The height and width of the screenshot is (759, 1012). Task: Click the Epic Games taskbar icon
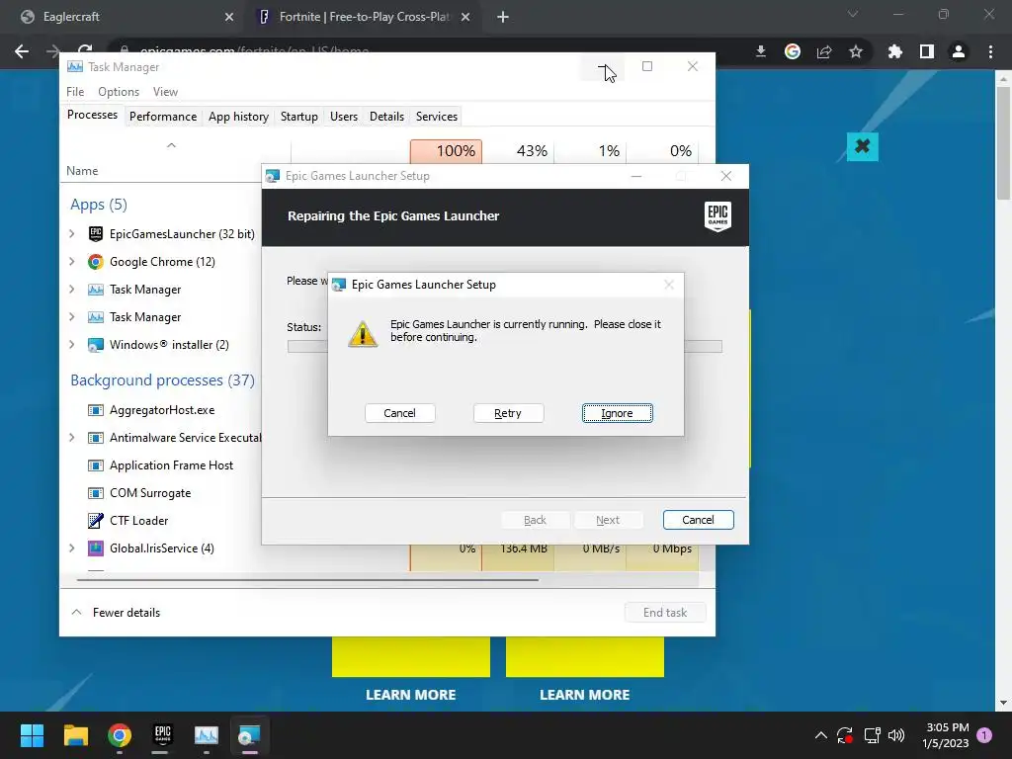(163, 735)
